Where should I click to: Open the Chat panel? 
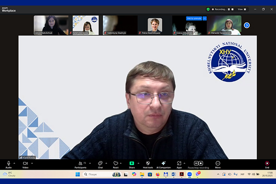click(x=100, y=163)
